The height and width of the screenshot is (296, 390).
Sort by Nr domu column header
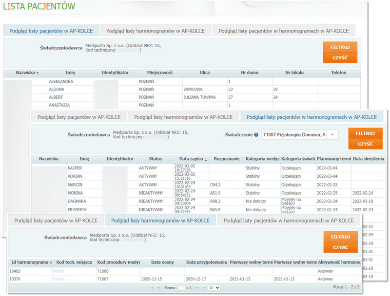(x=250, y=73)
